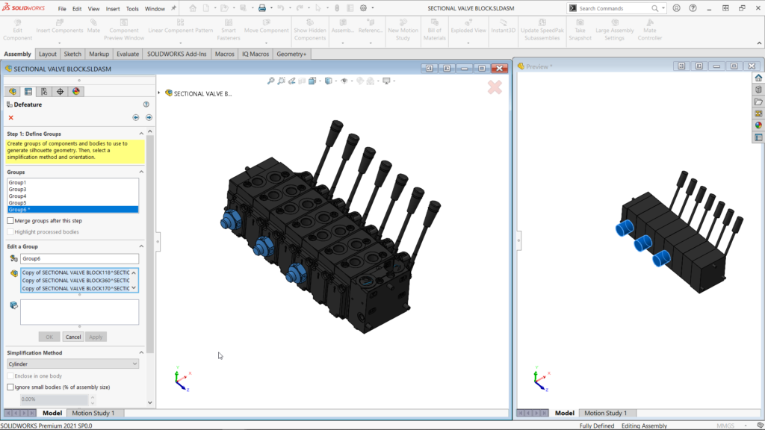The height and width of the screenshot is (430, 765).
Task: Click the Zoom to Area icon
Action: click(x=282, y=81)
